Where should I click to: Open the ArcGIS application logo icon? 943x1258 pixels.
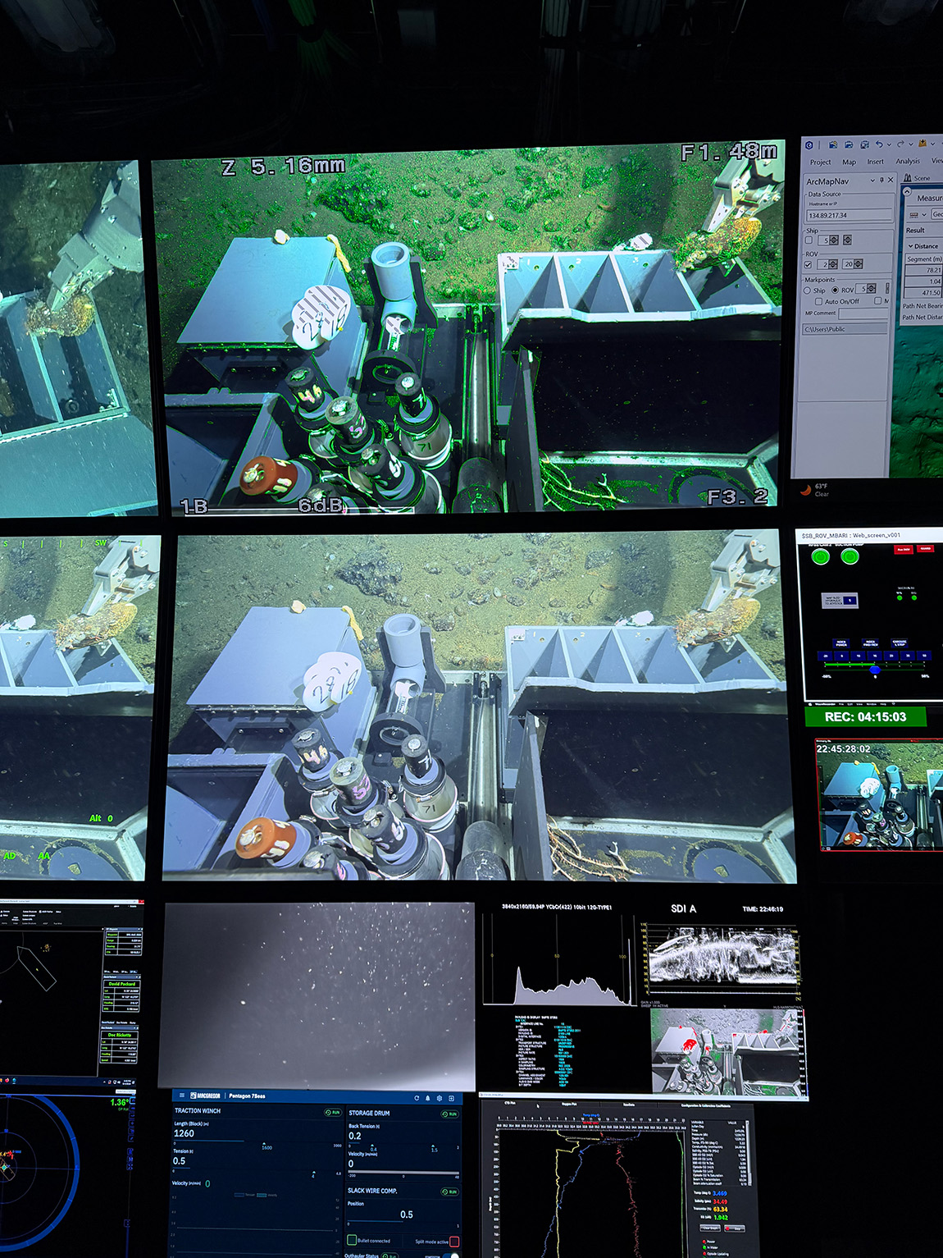(809, 145)
